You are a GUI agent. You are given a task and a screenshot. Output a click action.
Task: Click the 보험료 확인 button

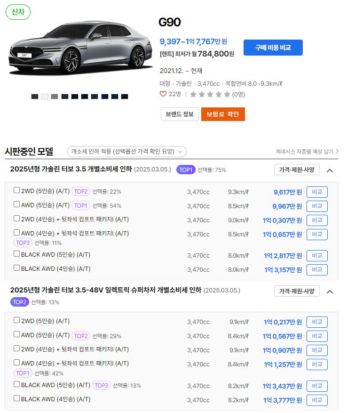[x=223, y=114]
